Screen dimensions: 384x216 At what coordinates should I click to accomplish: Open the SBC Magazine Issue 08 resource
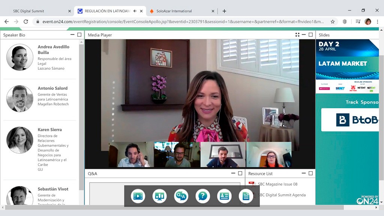coord(277,184)
